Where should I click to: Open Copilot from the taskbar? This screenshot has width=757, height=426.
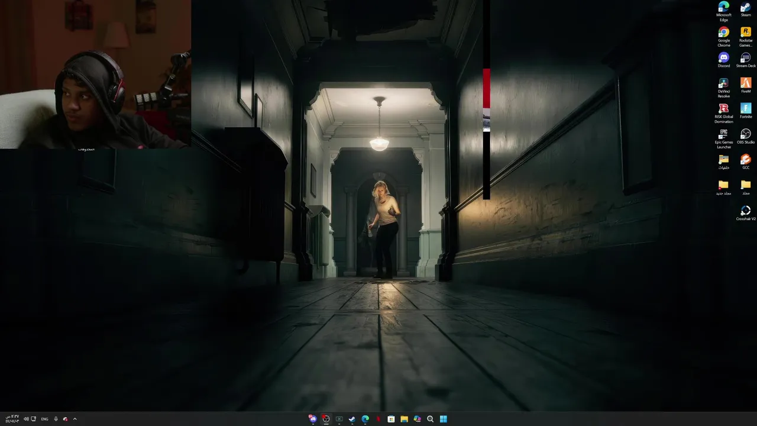click(417, 419)
